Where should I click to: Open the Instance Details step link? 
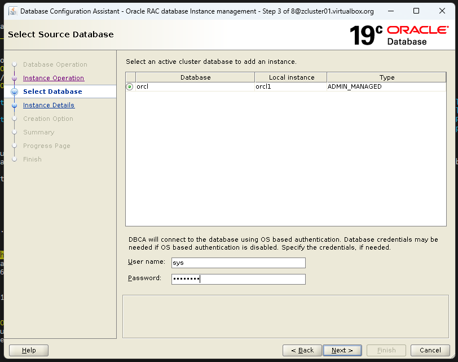tap(49, 105)
